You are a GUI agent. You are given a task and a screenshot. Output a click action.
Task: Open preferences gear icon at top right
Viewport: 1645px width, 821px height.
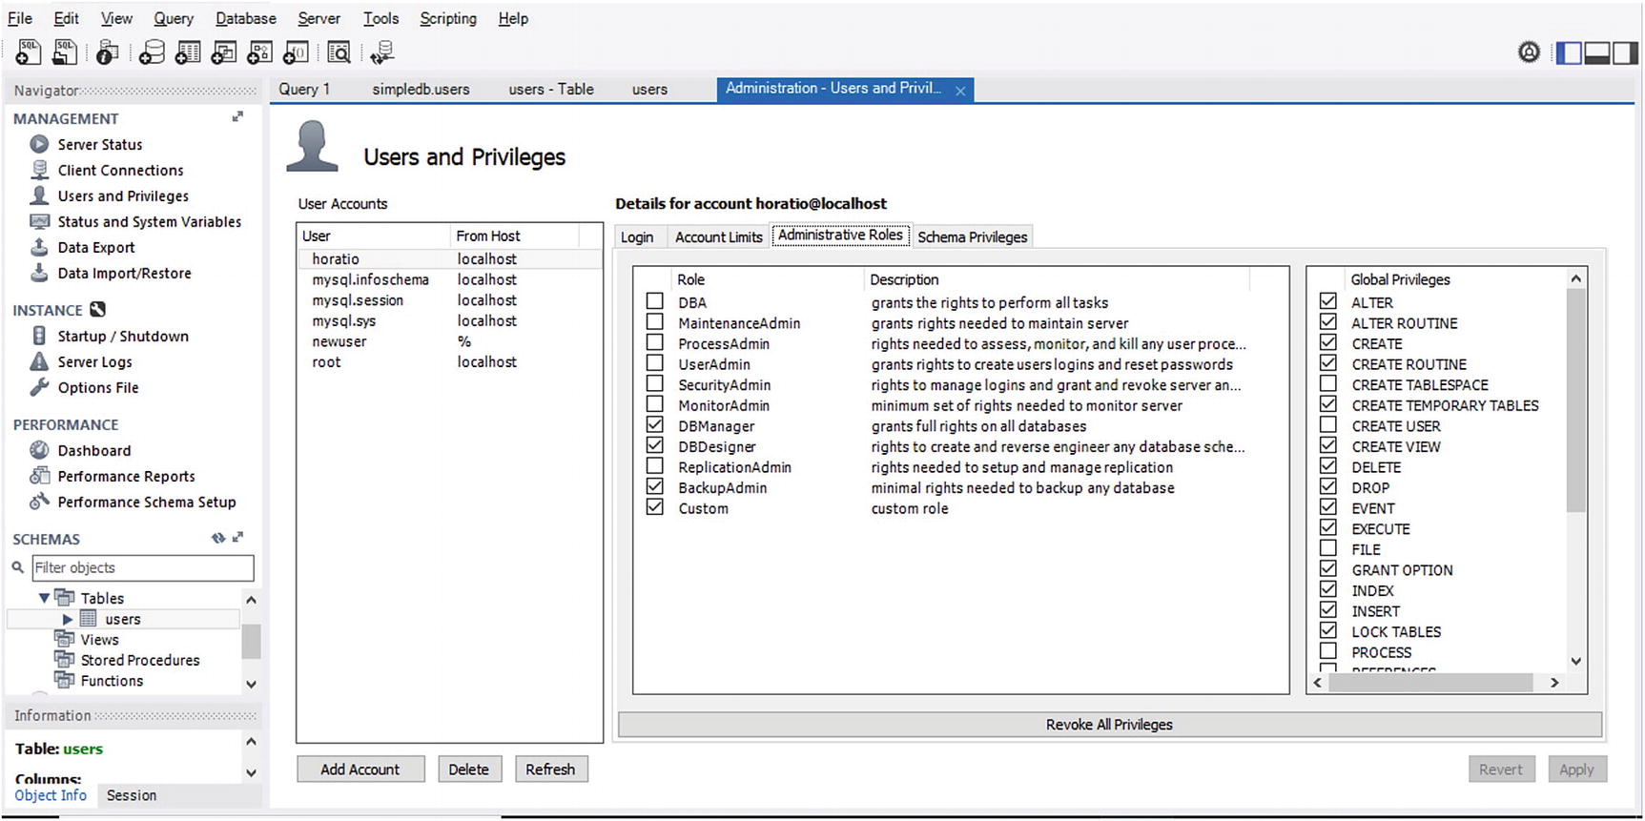click(x=1529, y=52)
